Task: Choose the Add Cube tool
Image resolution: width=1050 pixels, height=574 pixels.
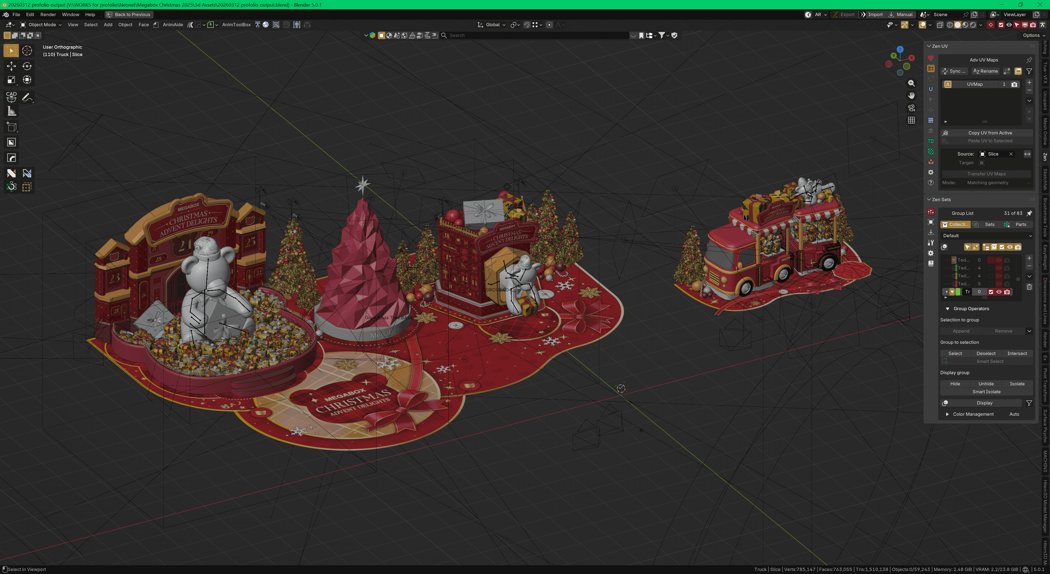Action: (11, 127)
